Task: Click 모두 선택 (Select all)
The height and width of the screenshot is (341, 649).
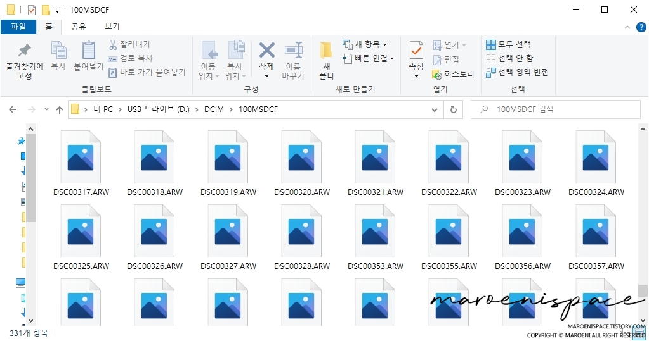Action: [509, 44]
